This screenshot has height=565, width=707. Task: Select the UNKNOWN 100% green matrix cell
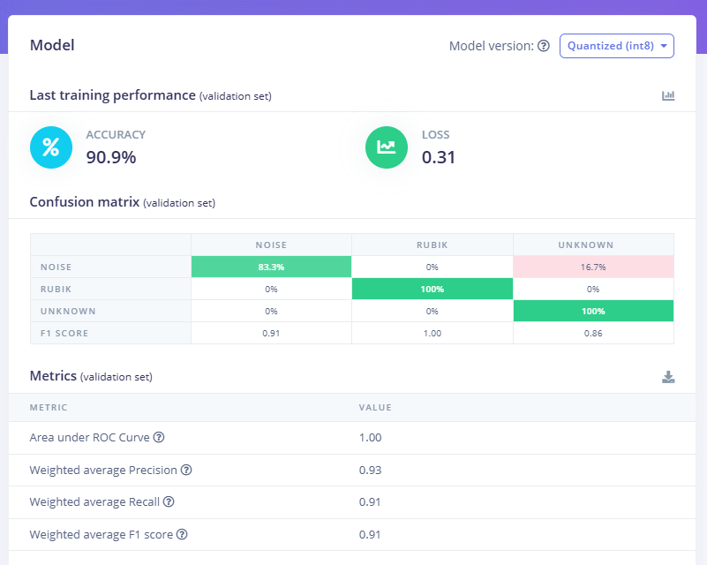point(592,311)
